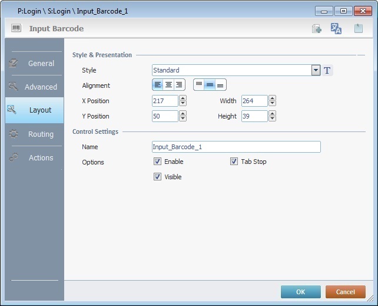Decrease the Height value
378x306 pixels.
click(272, 119)
